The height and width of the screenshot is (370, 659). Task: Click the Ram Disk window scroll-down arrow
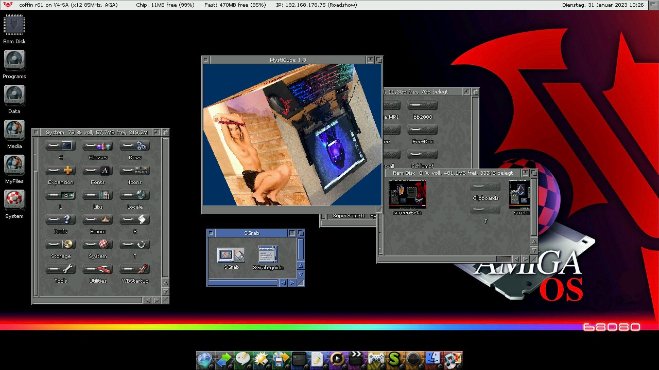click(x=534, y=250)
